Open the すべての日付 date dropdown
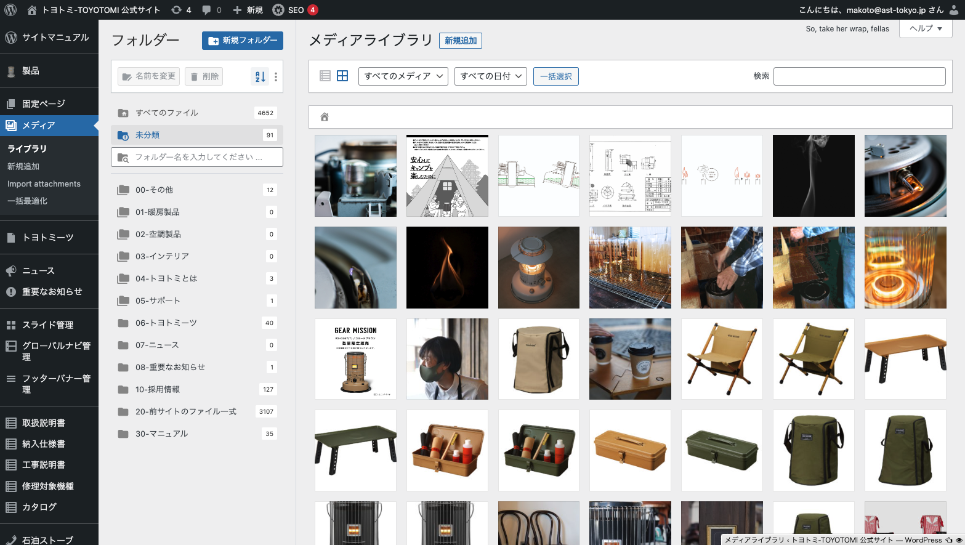This screenshot has width=965, height=545. pyautogui.click(x=491, y=76)
